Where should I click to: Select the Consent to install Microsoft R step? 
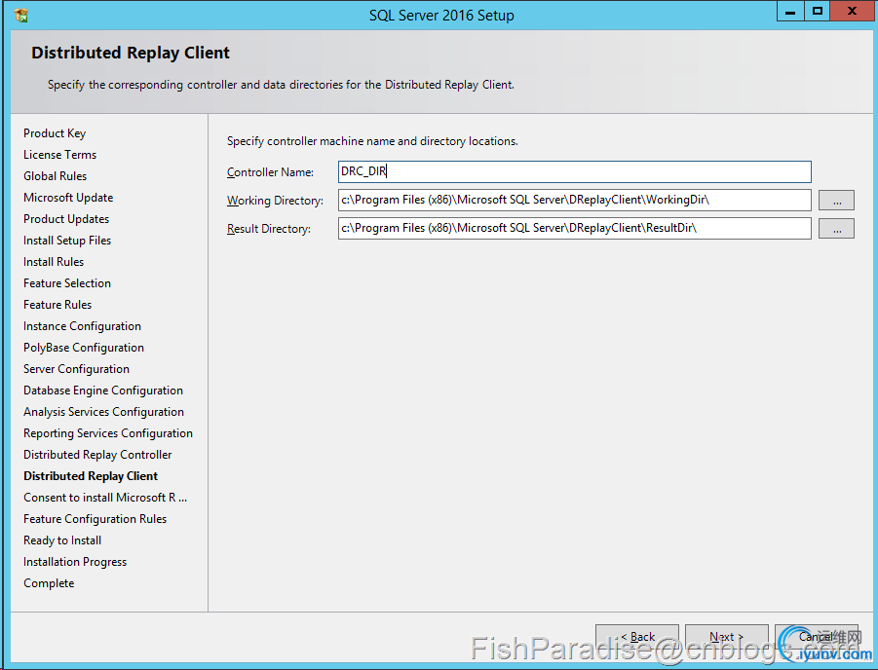105,498
